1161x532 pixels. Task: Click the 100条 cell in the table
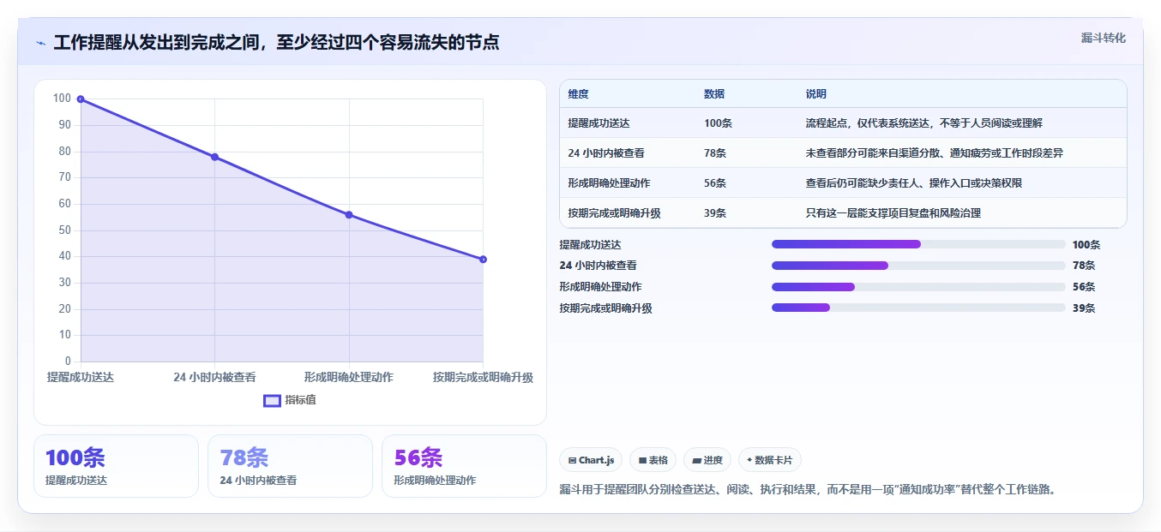[x=718, y=123]
